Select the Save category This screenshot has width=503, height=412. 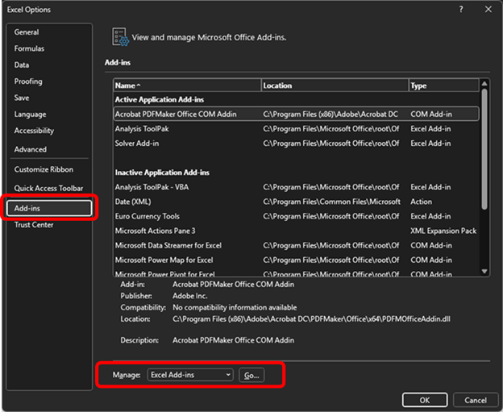click(22, 98)
